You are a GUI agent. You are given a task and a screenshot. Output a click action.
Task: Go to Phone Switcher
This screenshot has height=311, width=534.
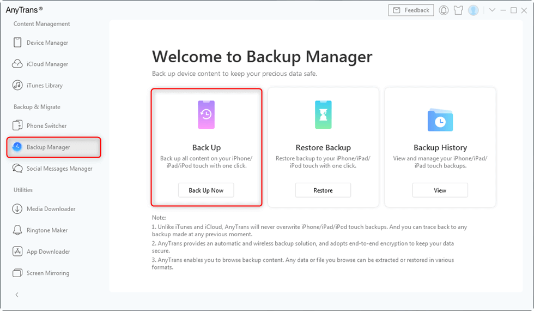(46, 125)
